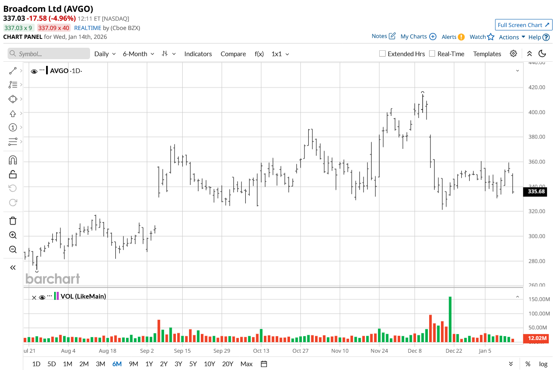This screenshot has width=553, height=370.
Task: Select the trend line drawing tool
Action: tap(13, 71)
